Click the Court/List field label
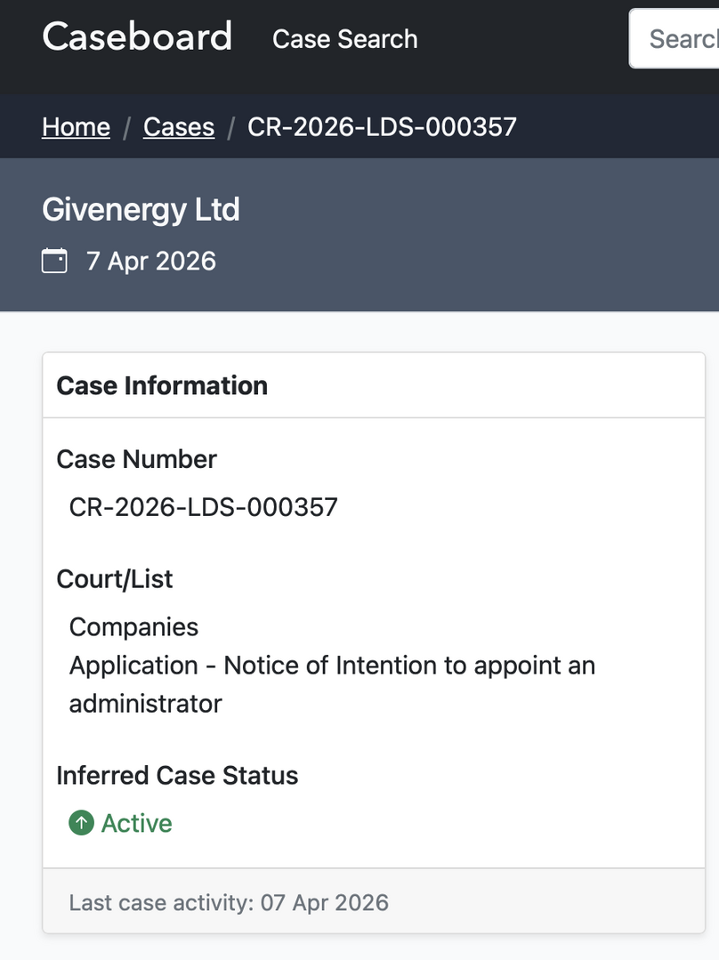Viewport: 719px width, 960px height. [114, 579]
